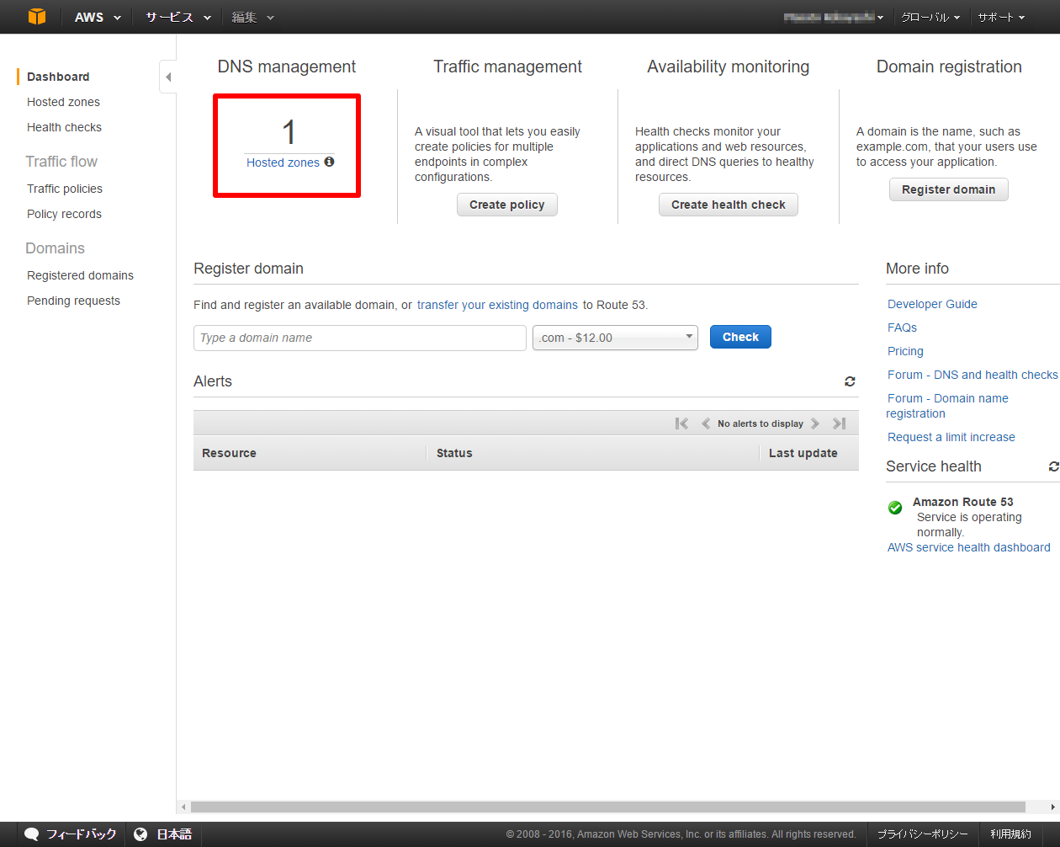The width and height of the screenshot is (1060, 847).
Task: Click the domain name input field
Action: [x=360, y=338]
